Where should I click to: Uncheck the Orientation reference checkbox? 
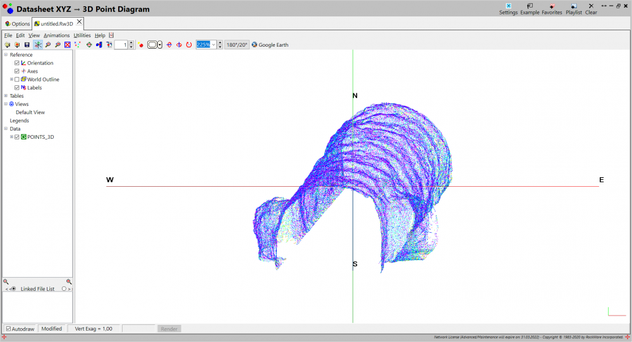click(17, 62)
